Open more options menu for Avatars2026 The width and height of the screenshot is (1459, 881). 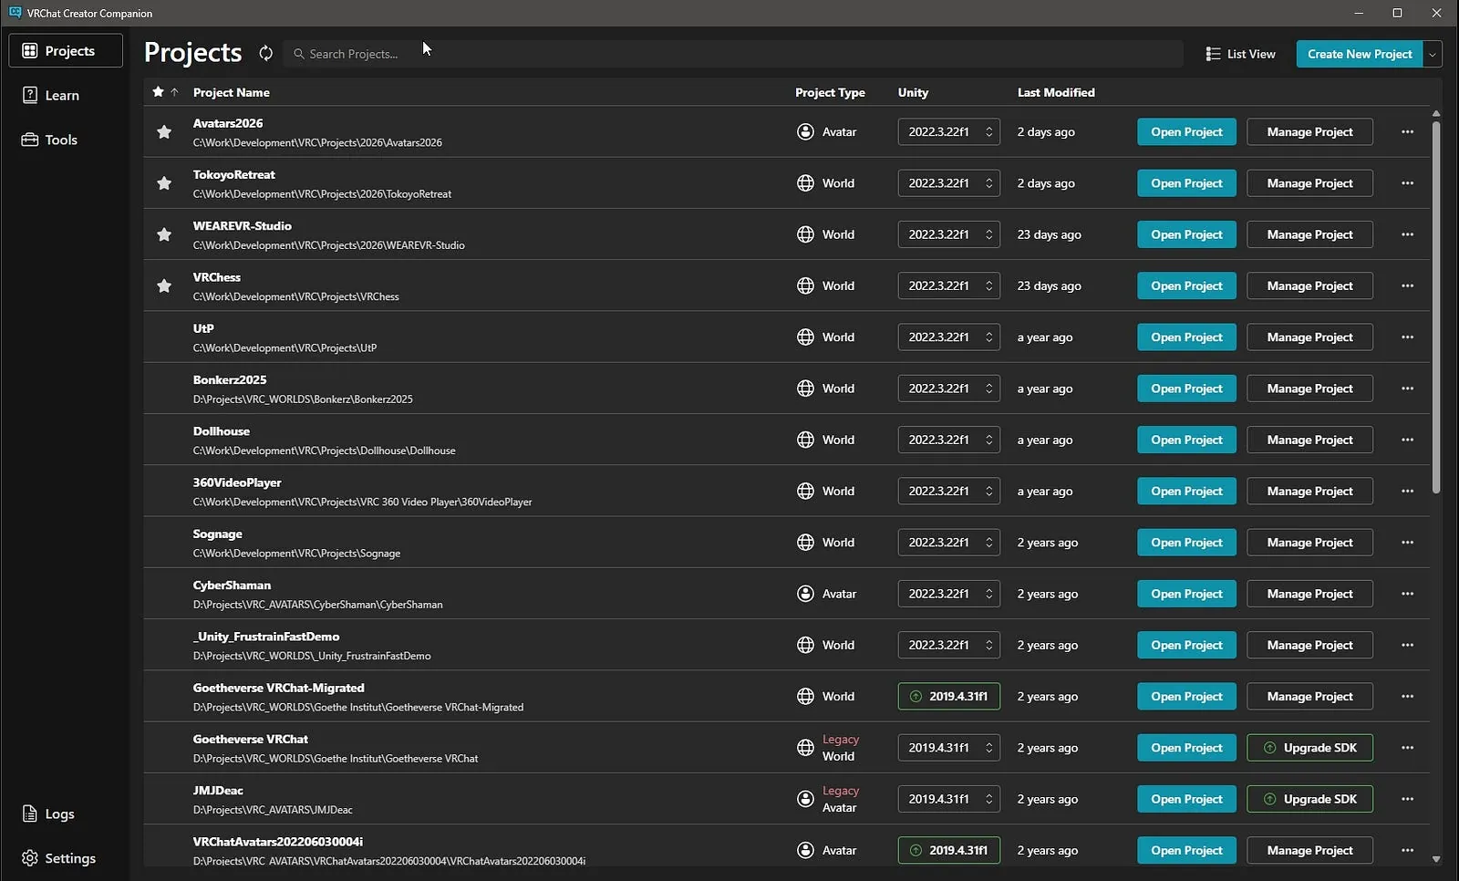click(1407, 132)
